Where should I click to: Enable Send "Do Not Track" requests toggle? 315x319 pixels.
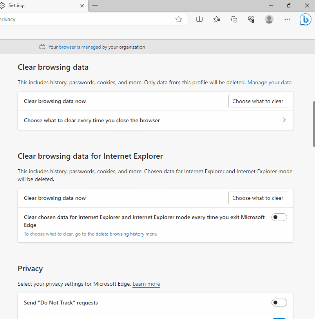click(279, 303)
